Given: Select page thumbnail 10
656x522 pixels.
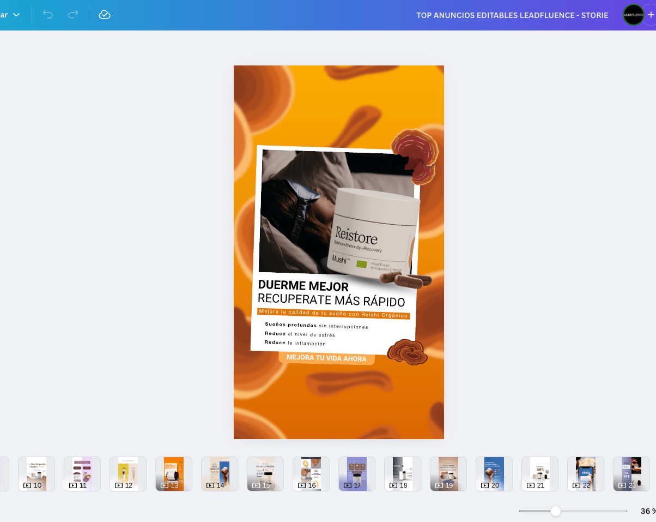Looking at the screenshot, I should click(x=37, y=474).
